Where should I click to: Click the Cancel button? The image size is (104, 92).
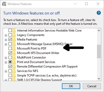(x=92, y=86)
